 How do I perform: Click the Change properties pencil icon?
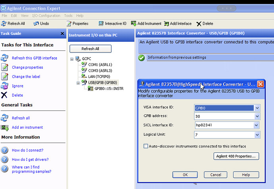[5, 67]
